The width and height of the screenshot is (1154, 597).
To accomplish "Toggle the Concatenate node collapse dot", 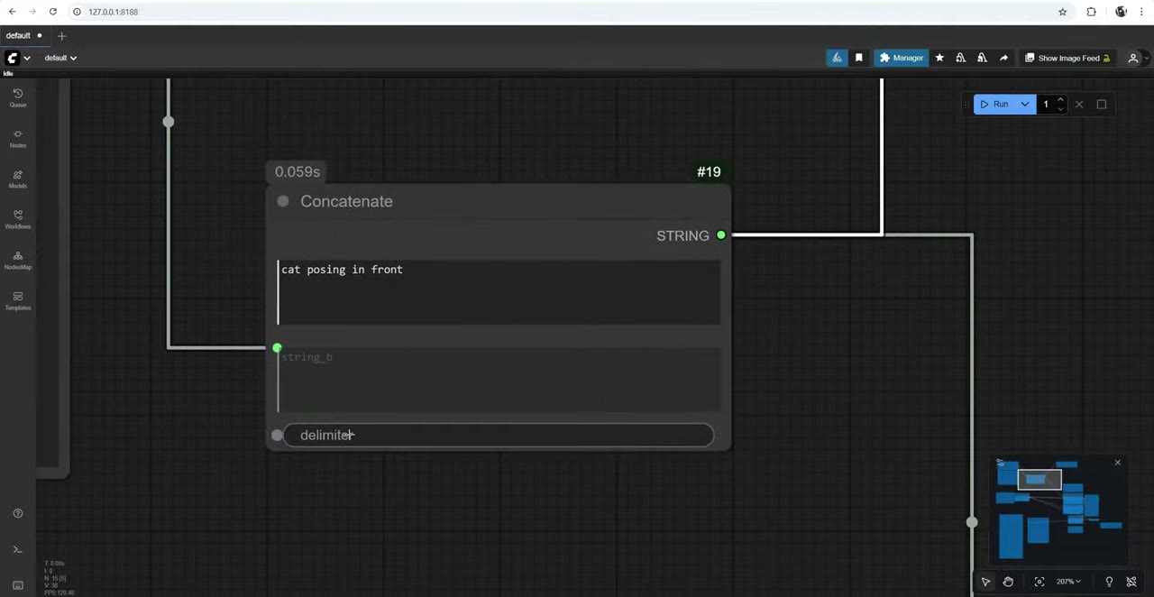I will [283, 201].
